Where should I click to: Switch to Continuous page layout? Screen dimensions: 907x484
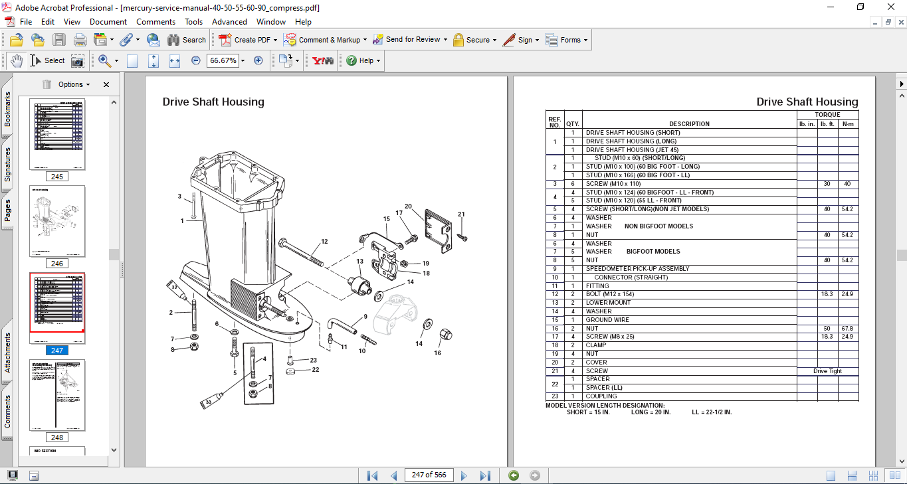853,475
